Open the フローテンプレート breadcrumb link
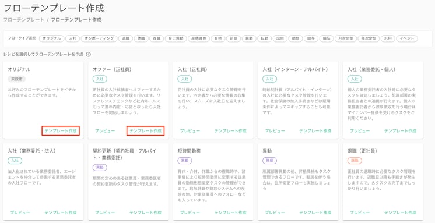 (x=24, y=20)
